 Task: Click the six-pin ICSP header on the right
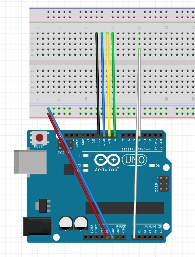tap(164, 184)
